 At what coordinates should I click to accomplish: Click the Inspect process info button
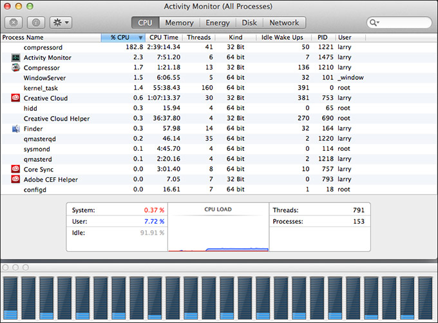coord(36,23)
